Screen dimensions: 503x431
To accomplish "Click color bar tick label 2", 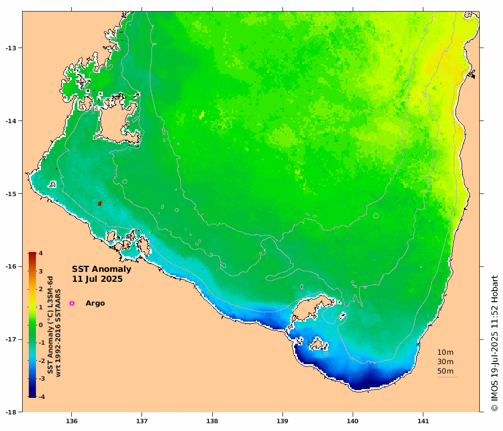I will [x=41, y=289].
